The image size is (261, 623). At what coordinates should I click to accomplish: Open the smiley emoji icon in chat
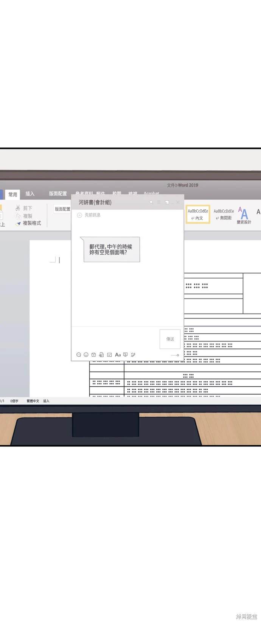click(x=86, y=355)
